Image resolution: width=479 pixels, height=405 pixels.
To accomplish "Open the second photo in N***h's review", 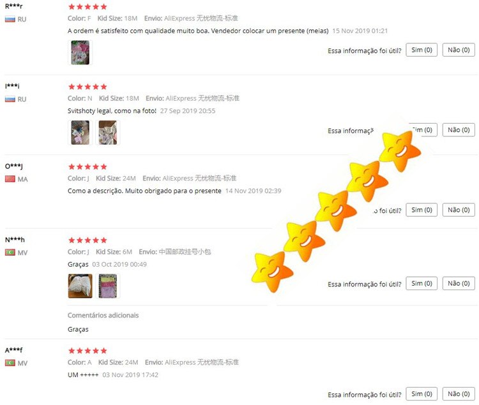I will 107,286.
